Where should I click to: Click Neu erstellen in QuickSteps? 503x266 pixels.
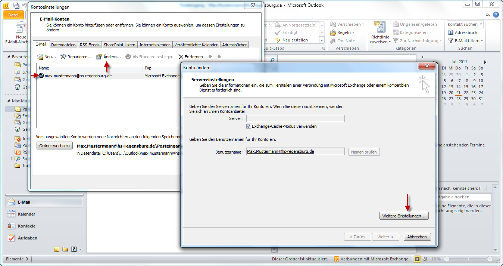(x=291, y=40)
